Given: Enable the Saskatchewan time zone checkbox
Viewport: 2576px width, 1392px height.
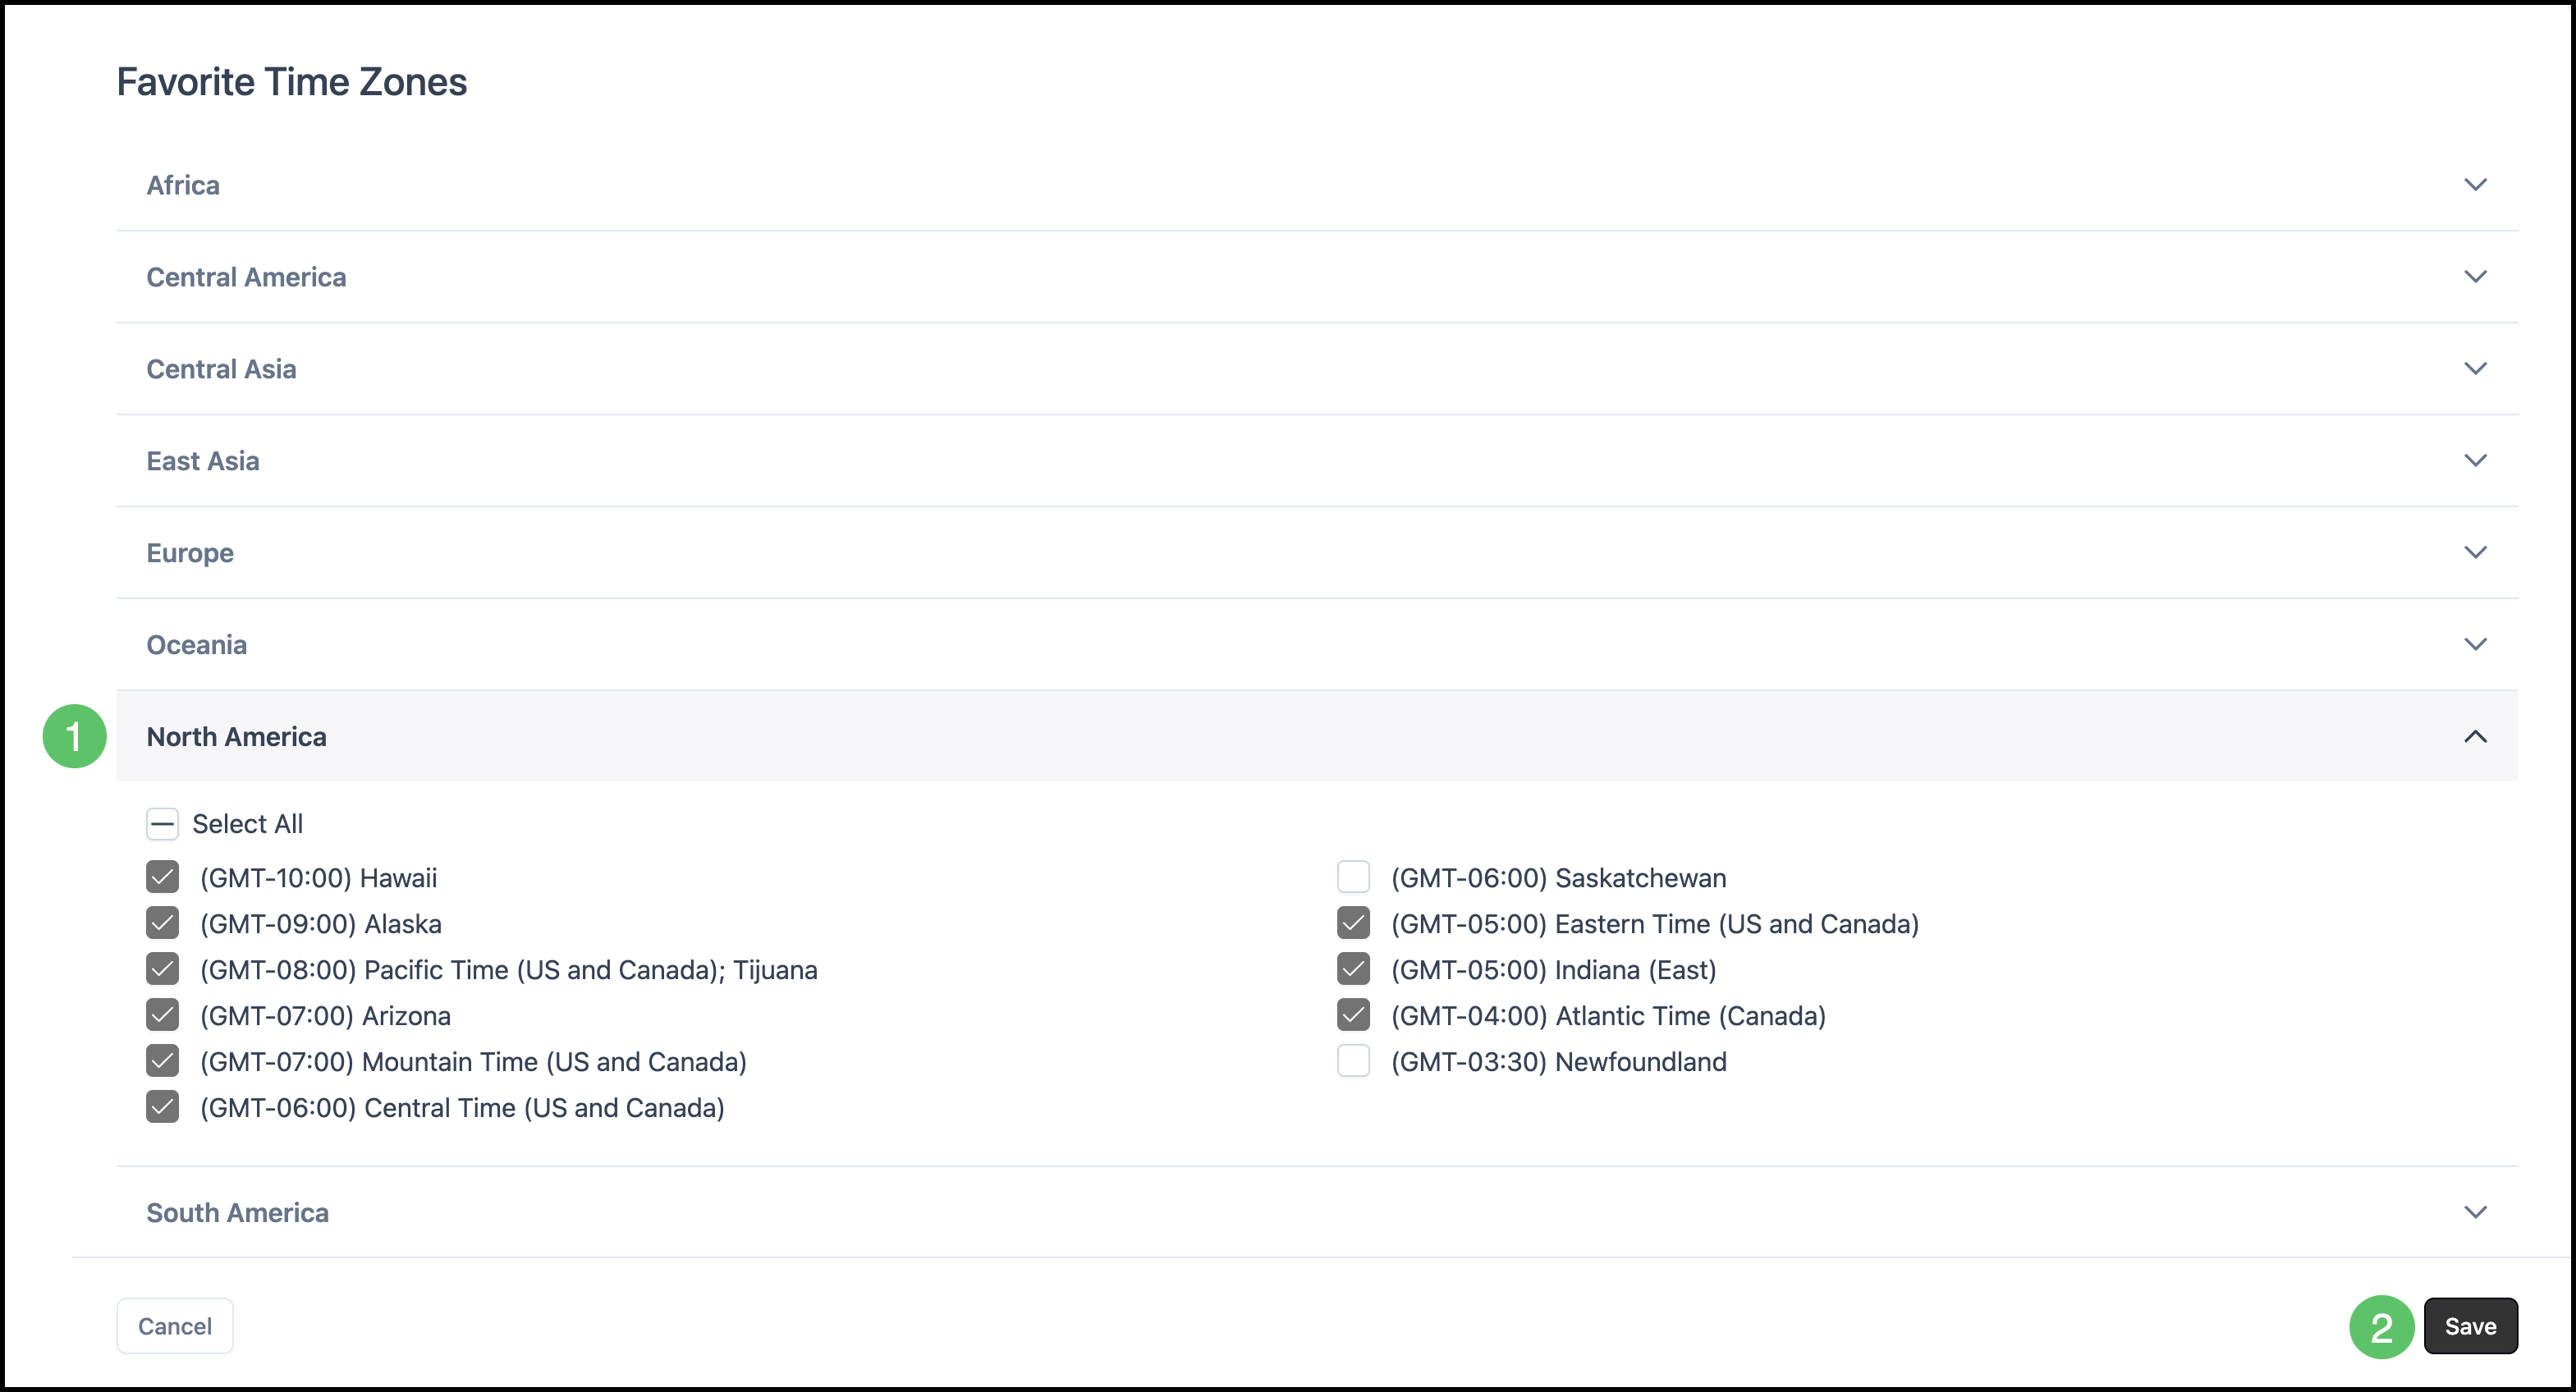Looking at the screenshot, I should (1353, 878).
